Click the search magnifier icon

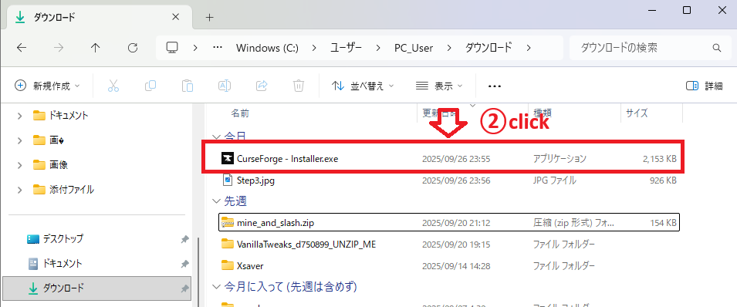pyautogui.click(x=716, y=48)
